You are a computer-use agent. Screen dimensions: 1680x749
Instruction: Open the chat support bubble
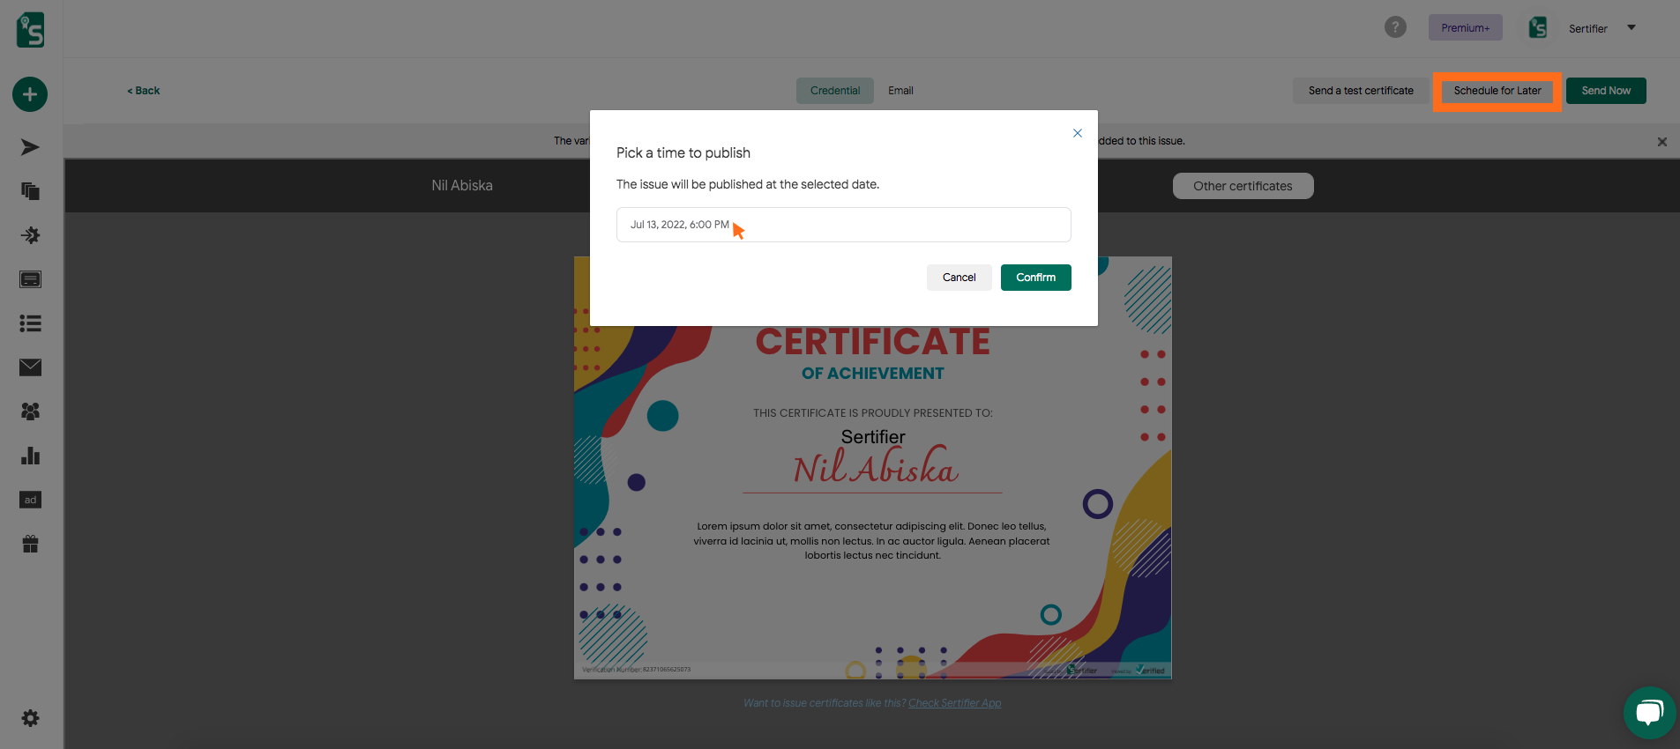tap(1649, 713)
